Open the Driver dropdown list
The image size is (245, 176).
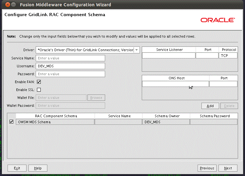pos(137,50)
